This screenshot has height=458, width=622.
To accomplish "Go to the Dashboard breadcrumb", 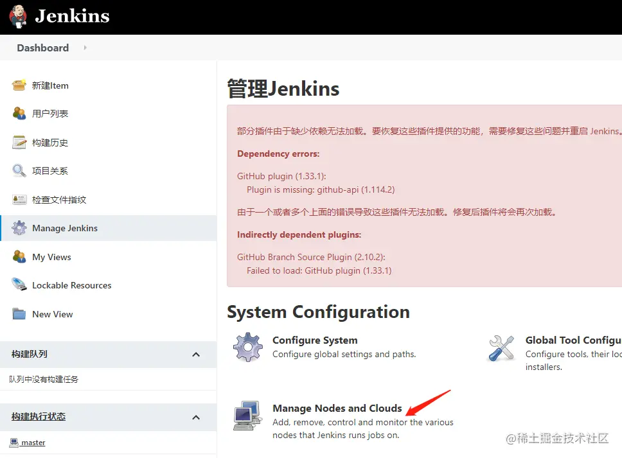I will (43, 48).
